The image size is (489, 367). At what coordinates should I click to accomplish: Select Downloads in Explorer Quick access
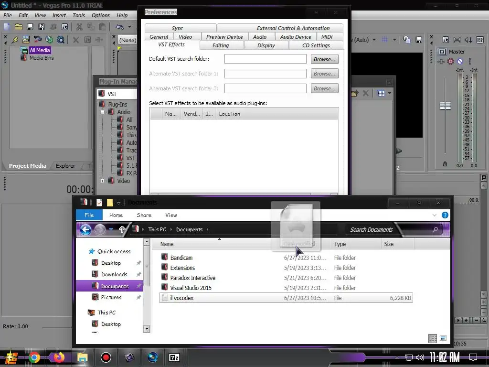point(114,274)
